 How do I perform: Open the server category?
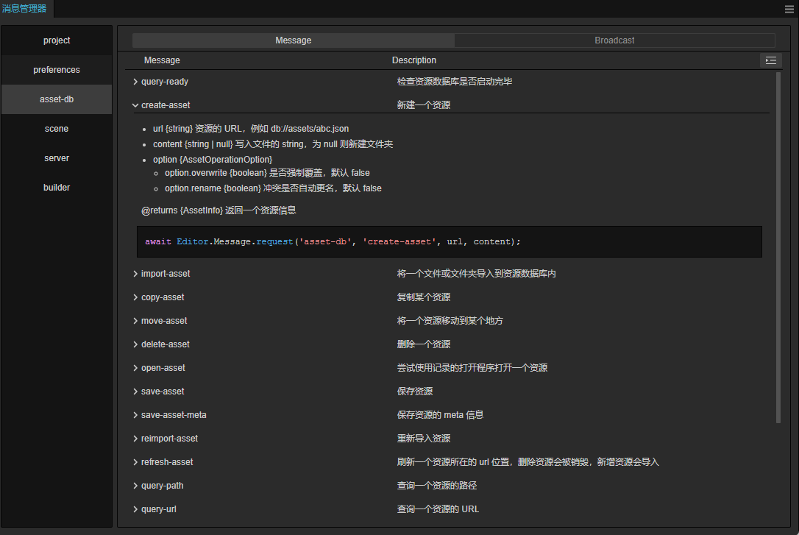(x=57, y=158)
